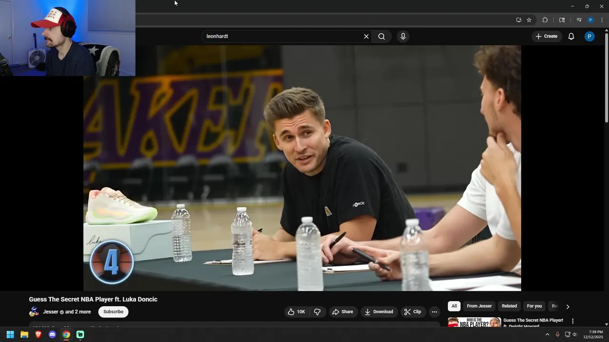Show more filter chips with the right chevron
The height and width of the screenshot is (342, 609).
568,307
